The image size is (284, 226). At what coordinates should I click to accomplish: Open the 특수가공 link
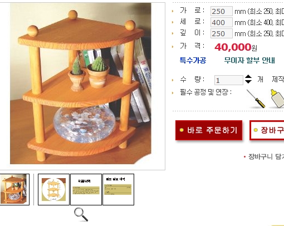(x=193, y=60)
